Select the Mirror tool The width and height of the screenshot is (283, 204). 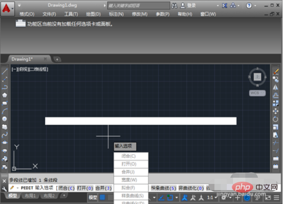click(276, 87)
